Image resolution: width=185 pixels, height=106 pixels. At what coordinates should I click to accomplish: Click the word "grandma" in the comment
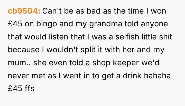106,24
